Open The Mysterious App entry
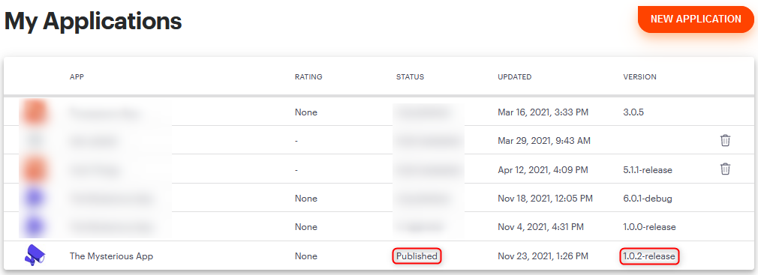758x275 pixels. click(111, 256)
